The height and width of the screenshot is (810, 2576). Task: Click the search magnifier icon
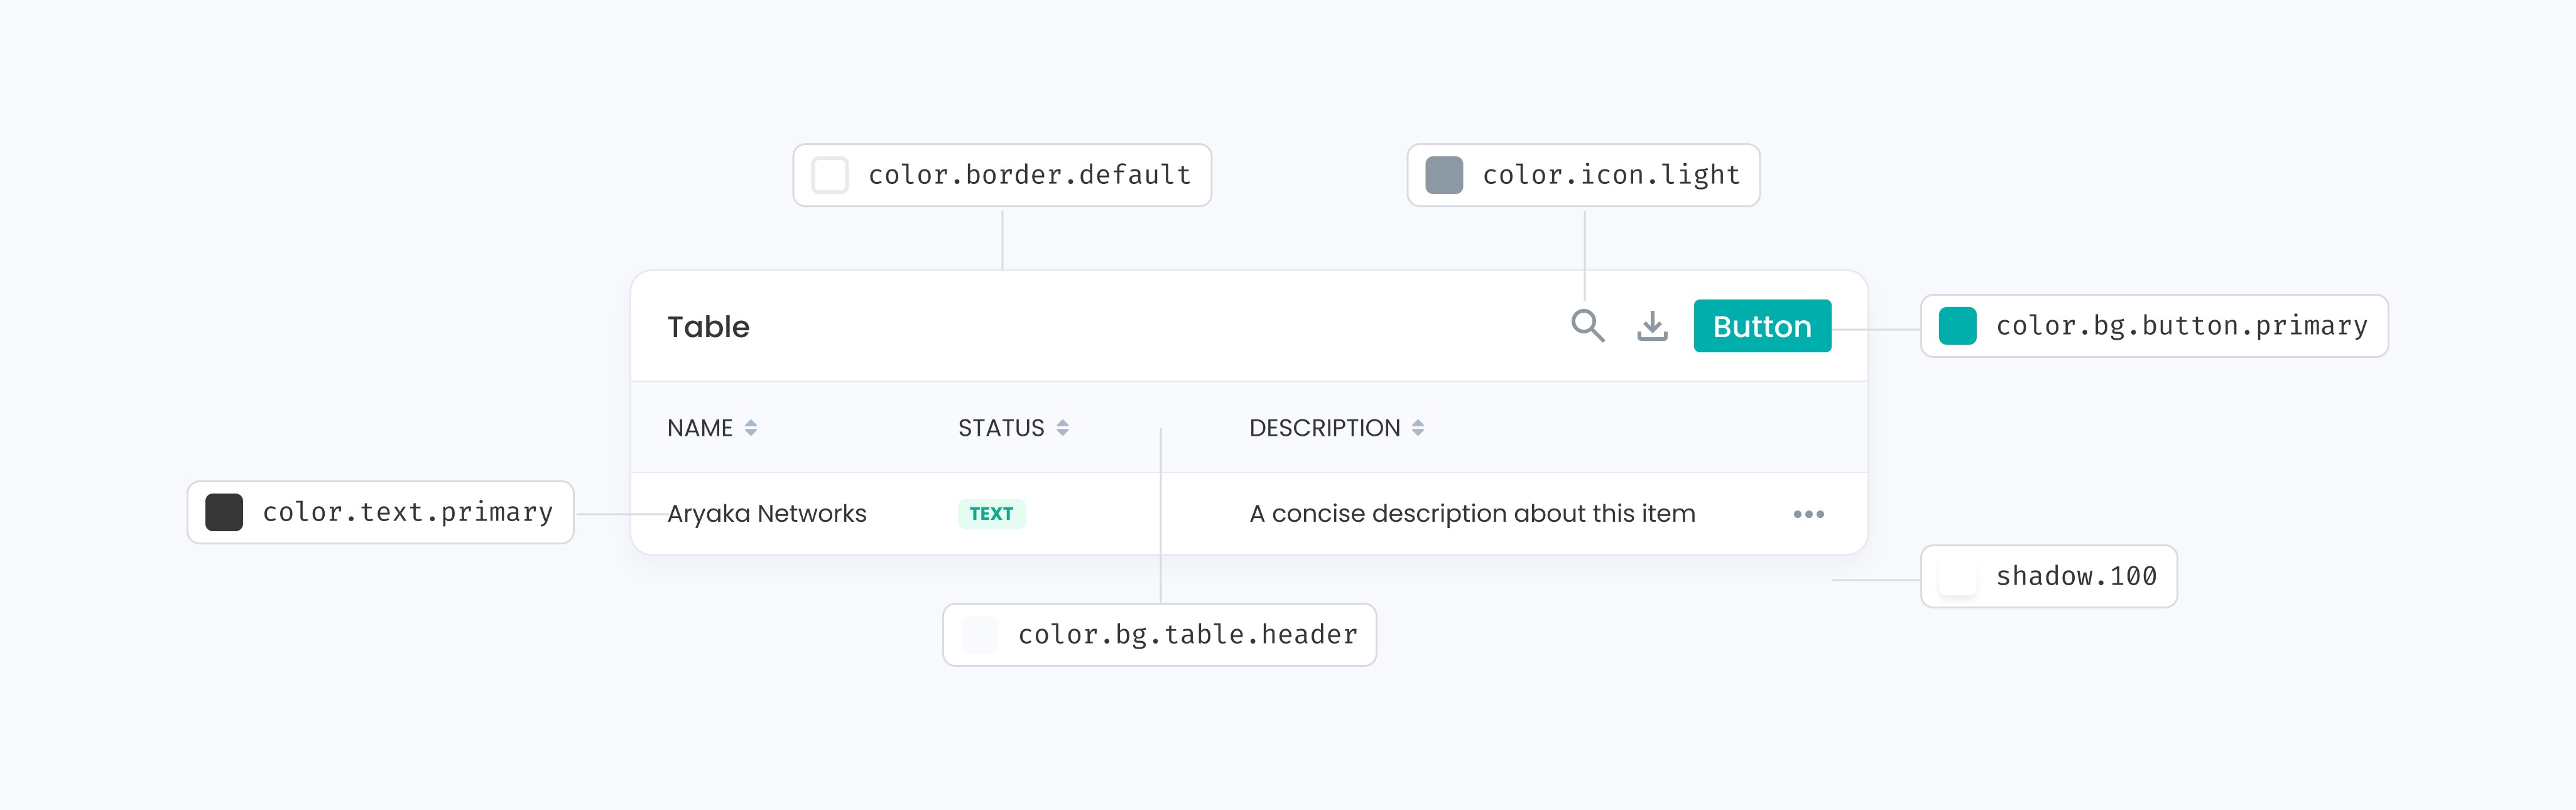(x=1587, y=326)
